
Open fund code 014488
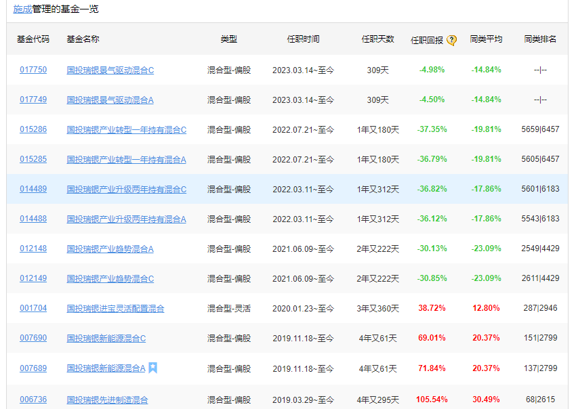click(33, 219)
